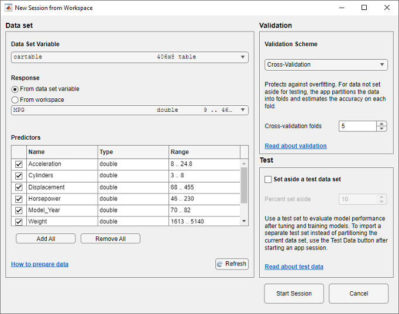Click the Remove All button
The image size is (399, 314).
(111, 239)
